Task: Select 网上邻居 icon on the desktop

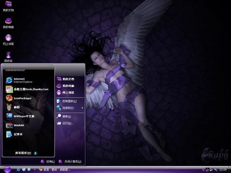Action: coord(8,39)
